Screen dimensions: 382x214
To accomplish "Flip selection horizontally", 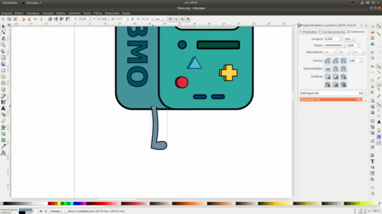I will click(35, 19).
